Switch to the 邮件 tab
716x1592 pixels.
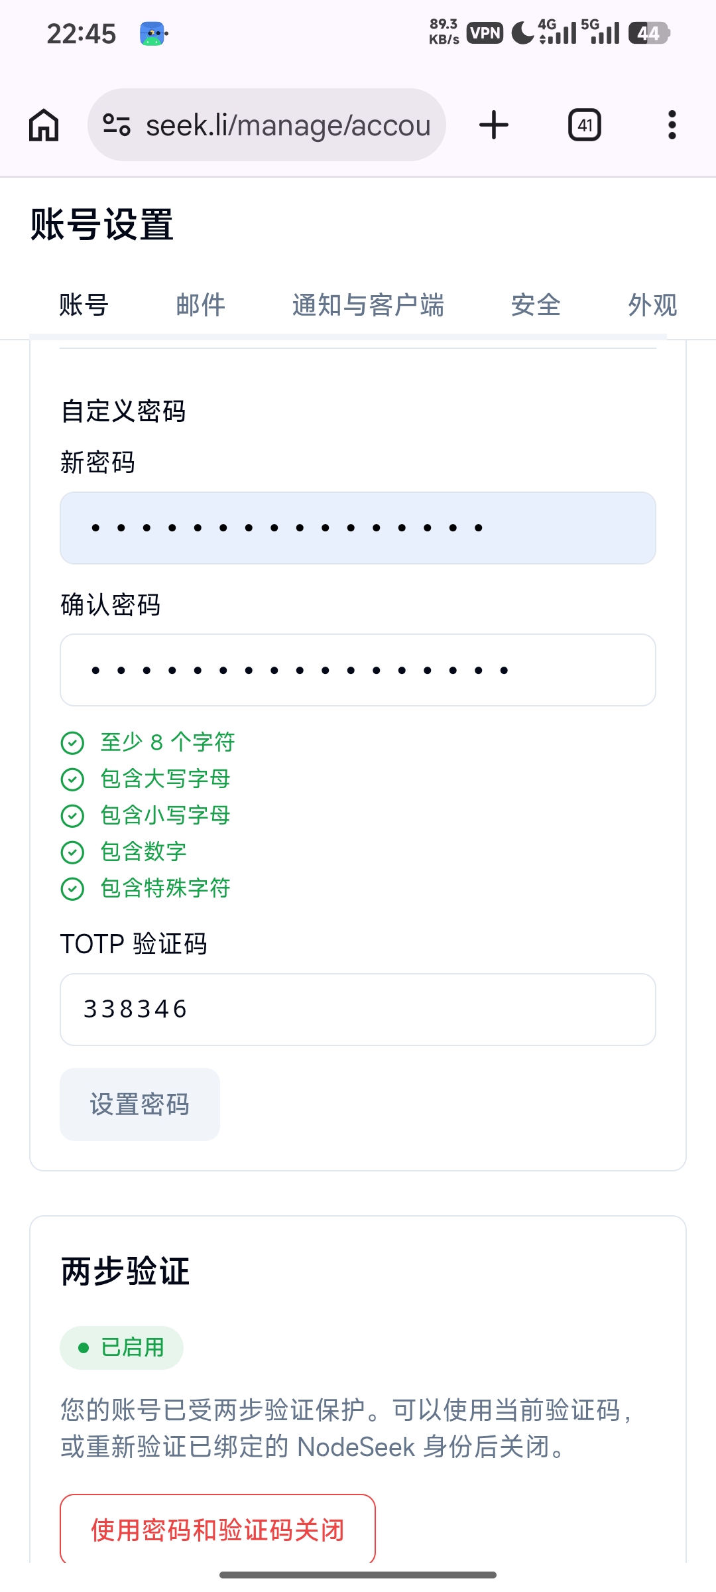[201, 305]
